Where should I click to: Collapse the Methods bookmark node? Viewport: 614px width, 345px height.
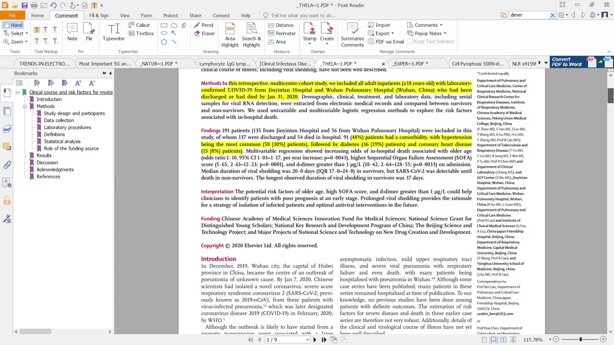pyautogui.click(x=25, y=106)
